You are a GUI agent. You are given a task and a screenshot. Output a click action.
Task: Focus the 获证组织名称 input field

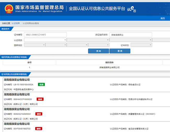[131, 35]
